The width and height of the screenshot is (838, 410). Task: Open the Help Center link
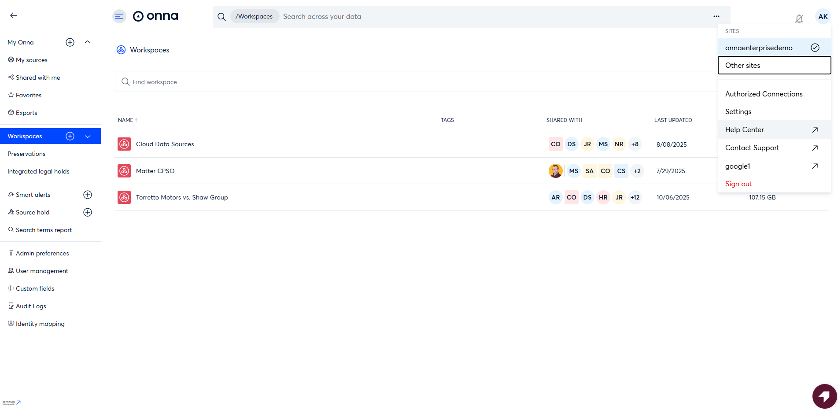pyautogui.click(x=744, y=130)
